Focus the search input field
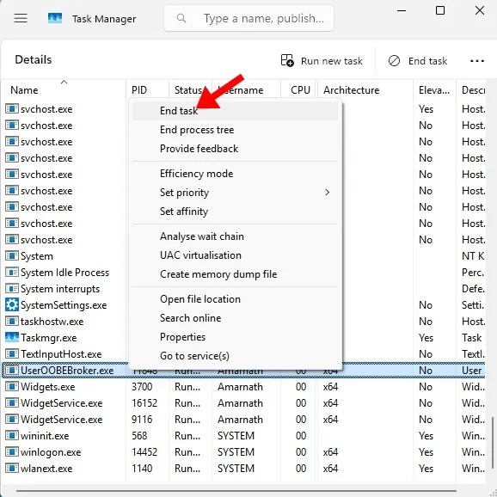Image resolution: width=497 pixels, height=497 pixels. coord(248,18)
